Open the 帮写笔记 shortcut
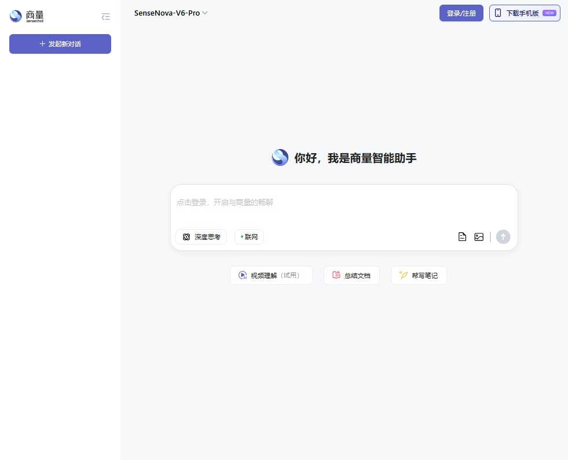The image size is (568, 460). pyautogui.click(x=419, y=275)
